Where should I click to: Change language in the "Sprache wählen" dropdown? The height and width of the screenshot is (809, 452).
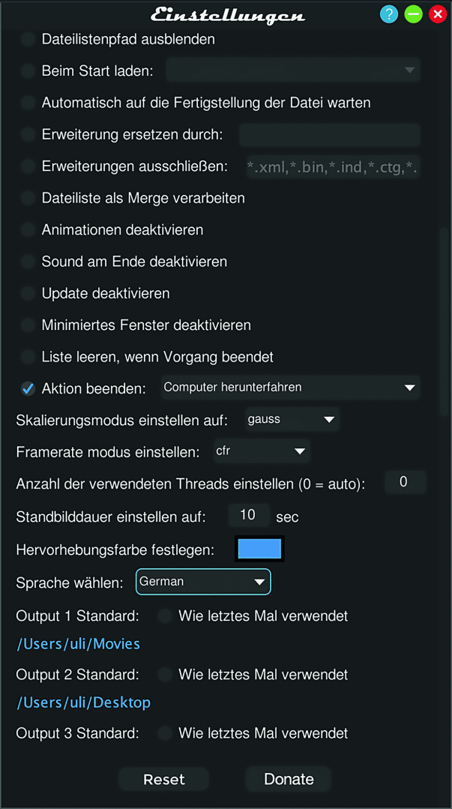point(203,581)
